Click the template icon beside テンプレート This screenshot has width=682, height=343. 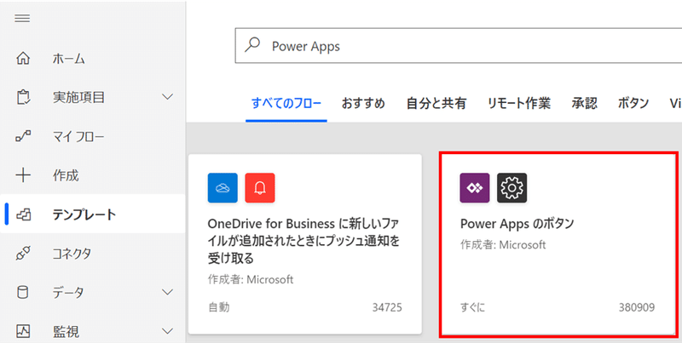pos(23,214)
